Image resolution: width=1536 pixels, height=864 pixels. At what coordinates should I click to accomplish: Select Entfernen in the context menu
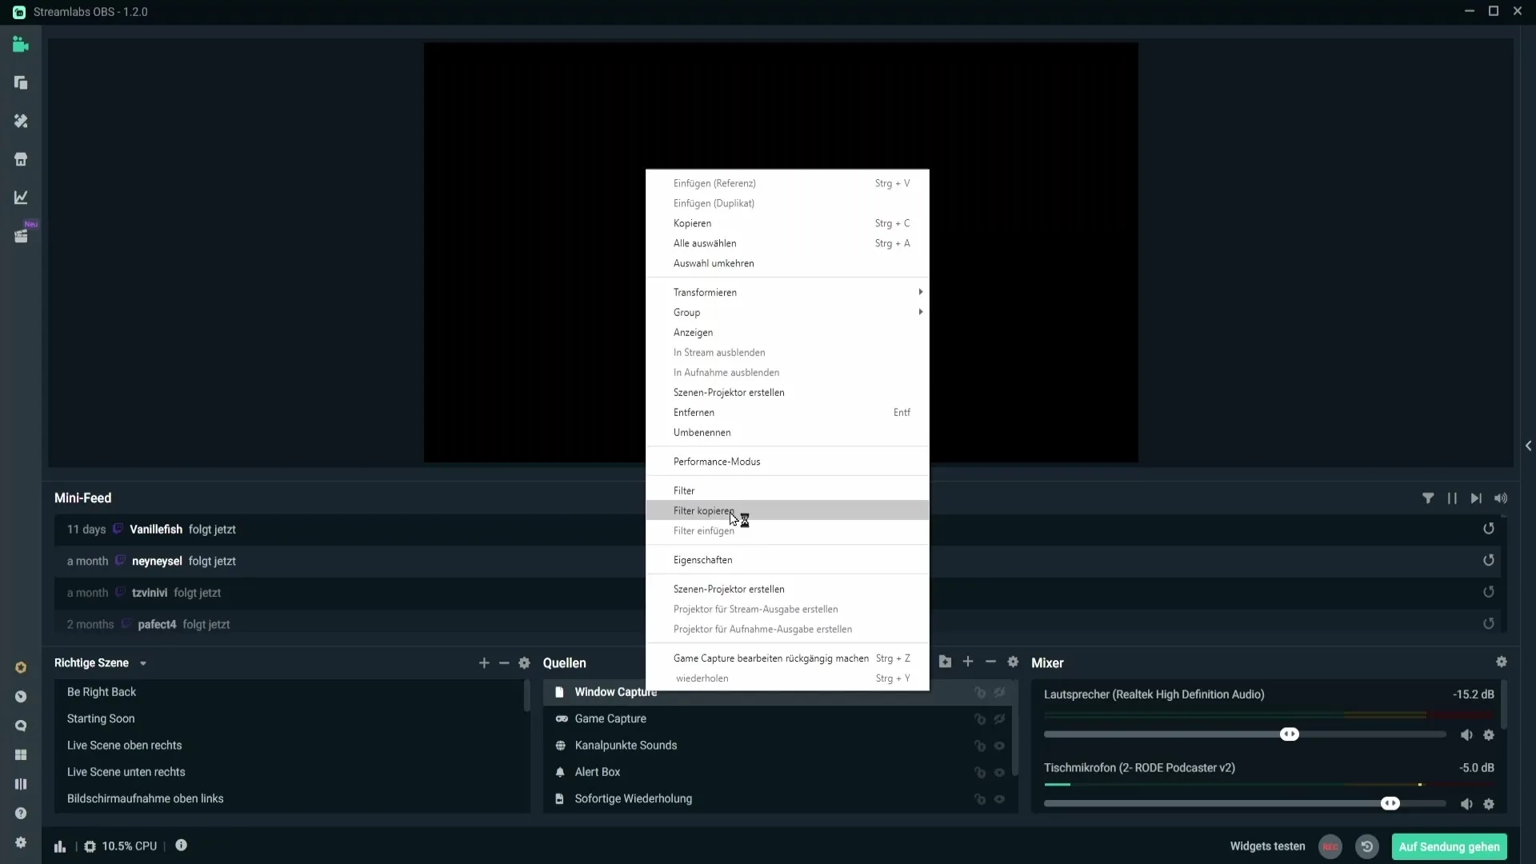coord(787,412)
